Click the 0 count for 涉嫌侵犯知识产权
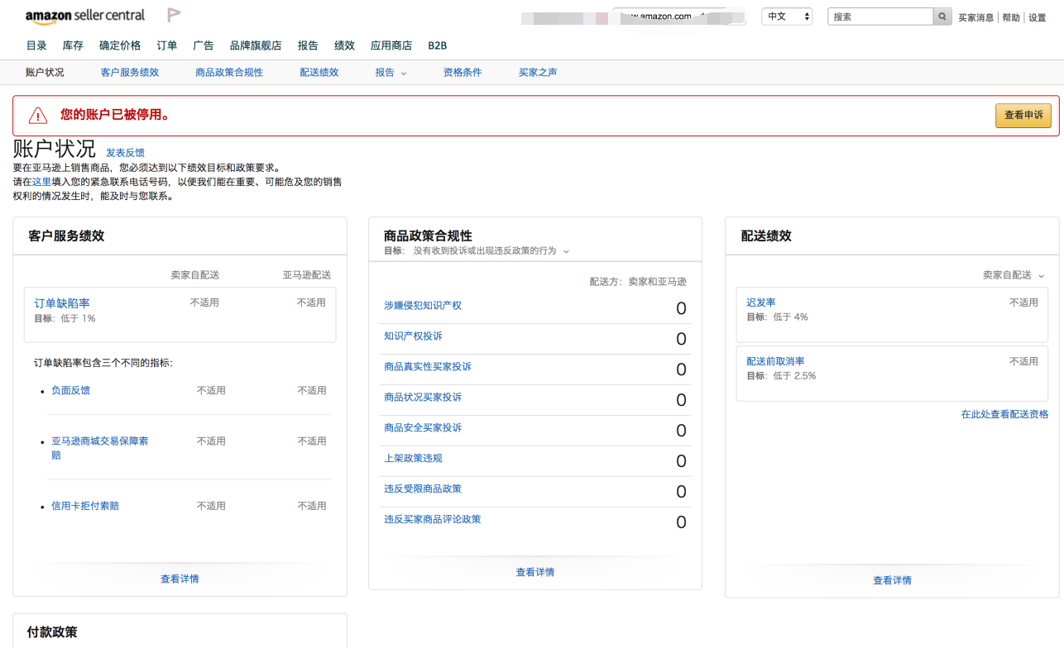 681,308
